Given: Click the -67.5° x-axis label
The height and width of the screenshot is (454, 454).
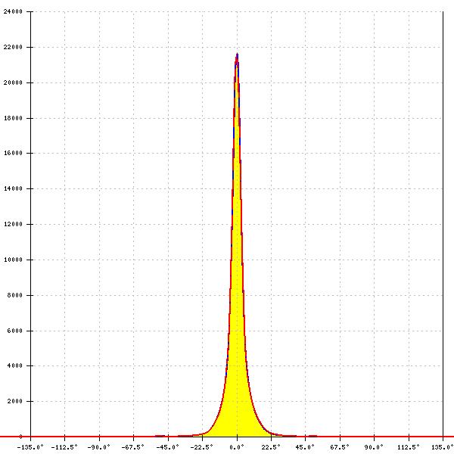Looking at the screenshot, I should pos(133,447).
